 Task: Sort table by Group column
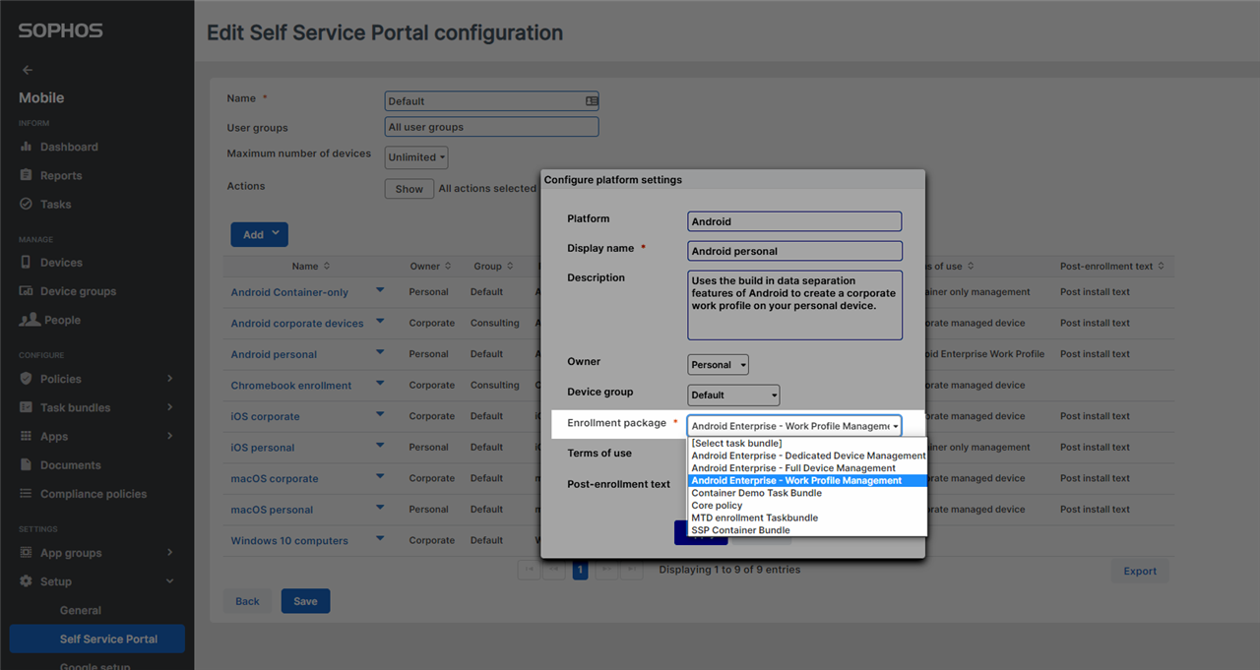pyautogui.click(x=494, y=267)
